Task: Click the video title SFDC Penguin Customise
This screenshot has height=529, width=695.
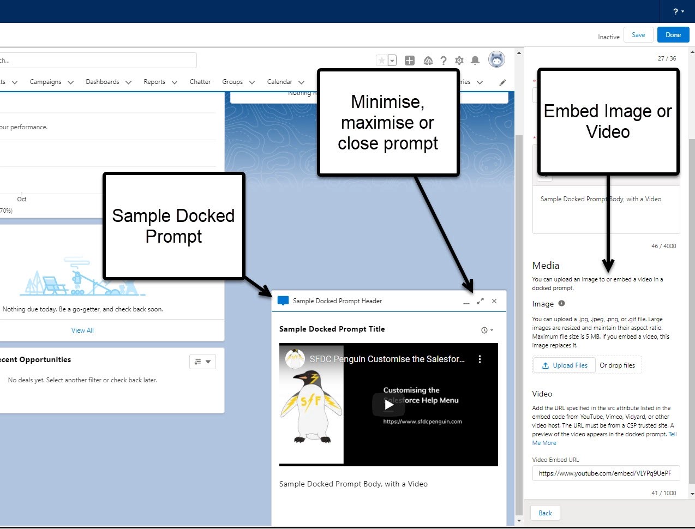Action: pyautogui.click(x=387, y=359)
